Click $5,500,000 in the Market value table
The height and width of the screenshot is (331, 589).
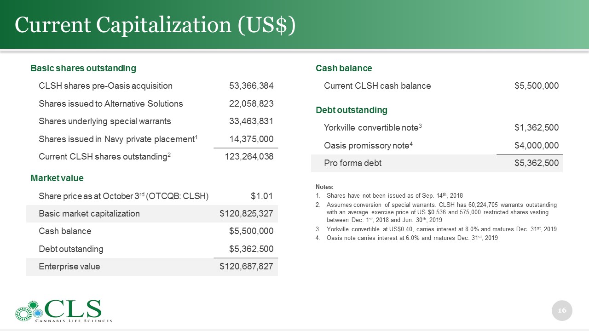pyautogui.click(x=251, y=231)
